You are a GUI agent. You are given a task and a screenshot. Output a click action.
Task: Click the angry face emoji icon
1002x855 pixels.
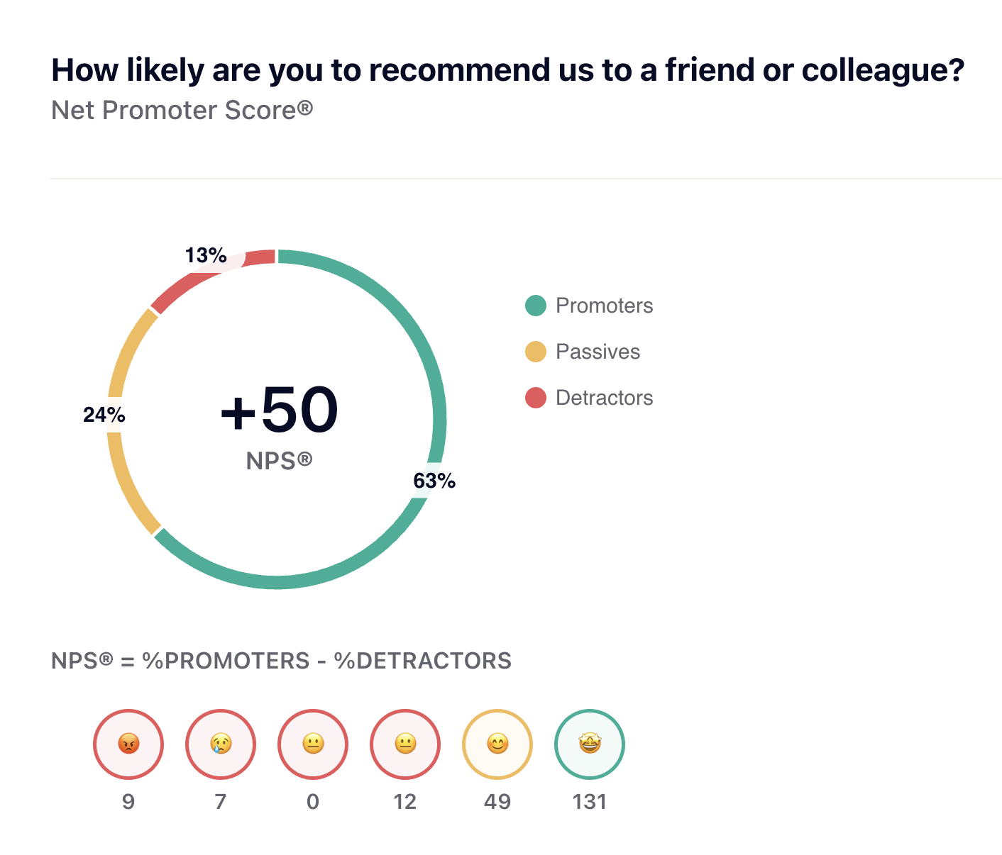pyautogui.click(x=128, y=744)
